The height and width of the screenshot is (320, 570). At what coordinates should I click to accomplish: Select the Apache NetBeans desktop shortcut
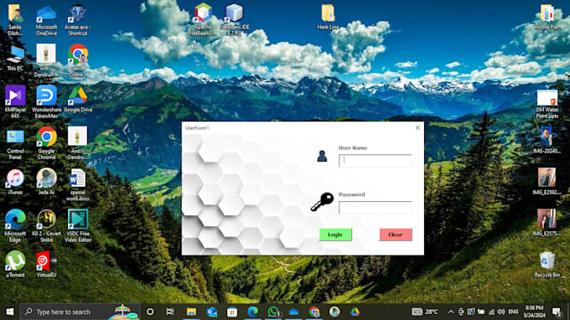click(x=203, y=19)
